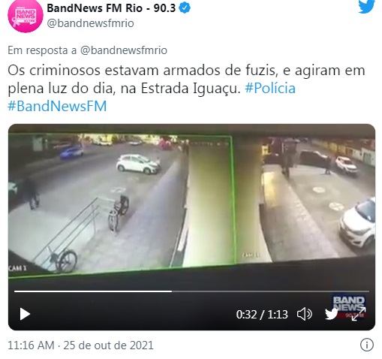Click the Twitter bird logo at top right
This screenshot has height=359, width=382.
(x=366, y=6)
